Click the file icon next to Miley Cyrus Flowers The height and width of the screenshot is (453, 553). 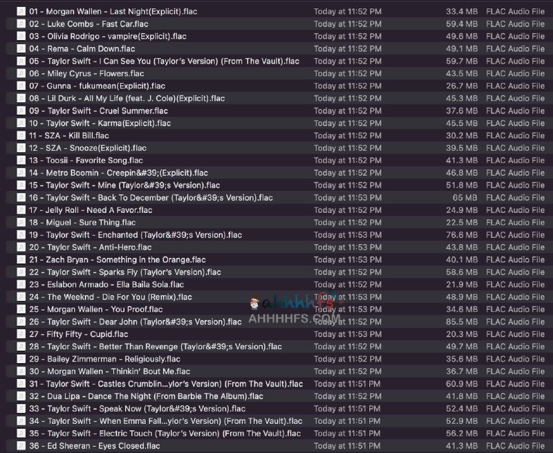[21, 74]
